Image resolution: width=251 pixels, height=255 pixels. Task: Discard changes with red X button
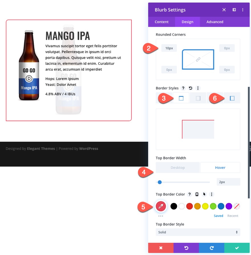[161, 248]
